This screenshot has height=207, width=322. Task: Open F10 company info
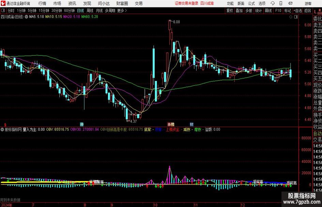coord(278,11)
